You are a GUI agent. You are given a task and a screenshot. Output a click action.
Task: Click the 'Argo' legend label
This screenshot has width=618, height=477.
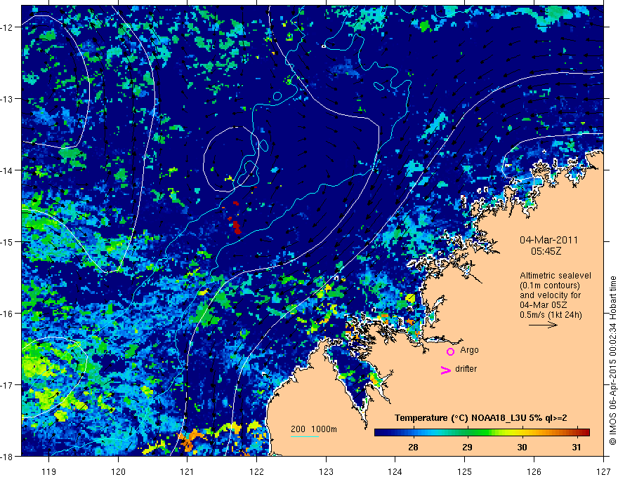click(469, 350)
